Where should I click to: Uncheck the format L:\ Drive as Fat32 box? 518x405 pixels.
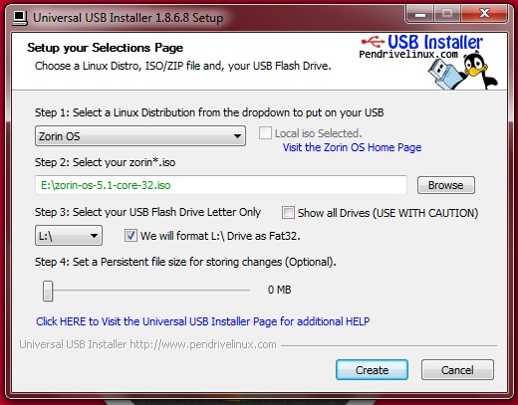click(x=130, y=236)
